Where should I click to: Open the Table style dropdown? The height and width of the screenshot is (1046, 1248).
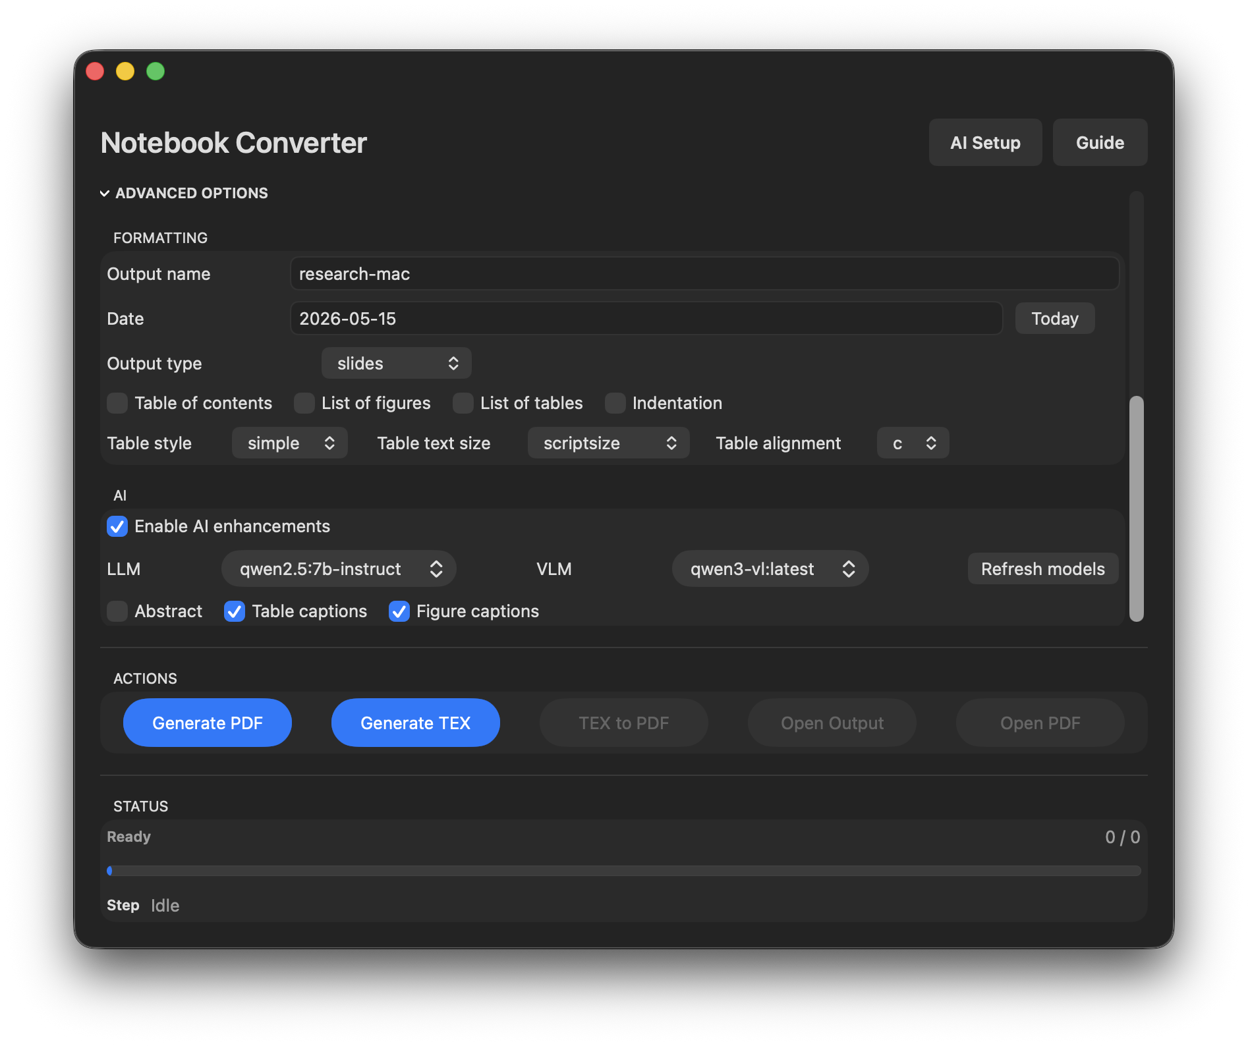[290, 443]
